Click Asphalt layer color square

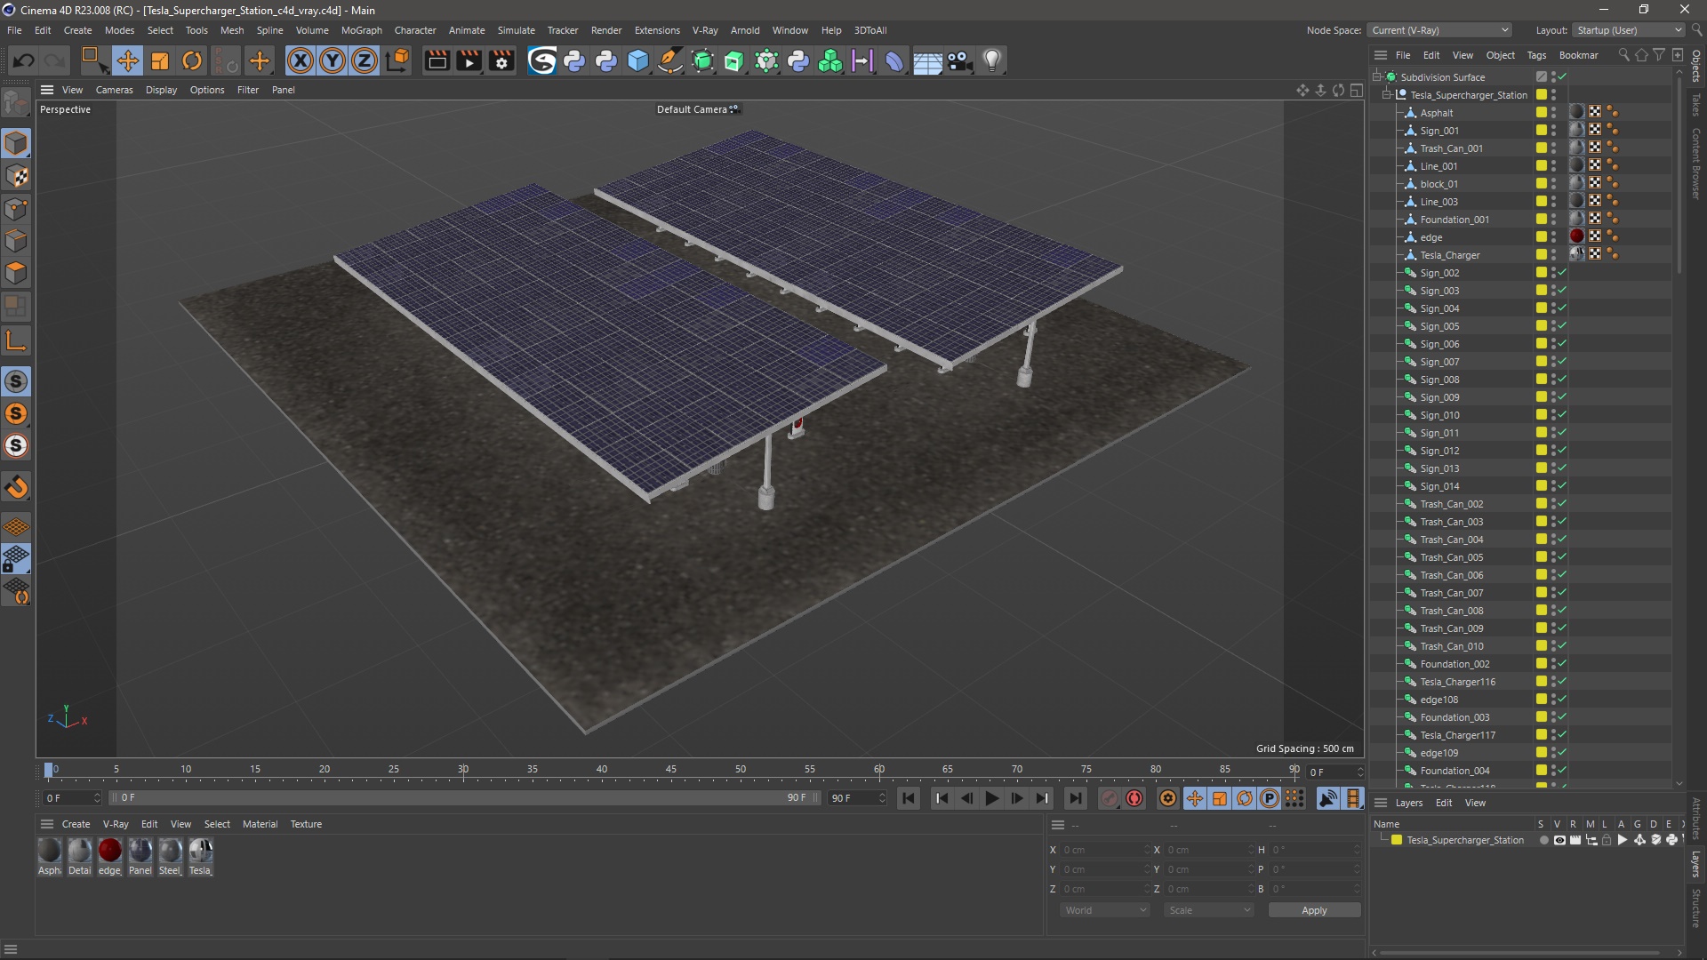pos(1542,113)
